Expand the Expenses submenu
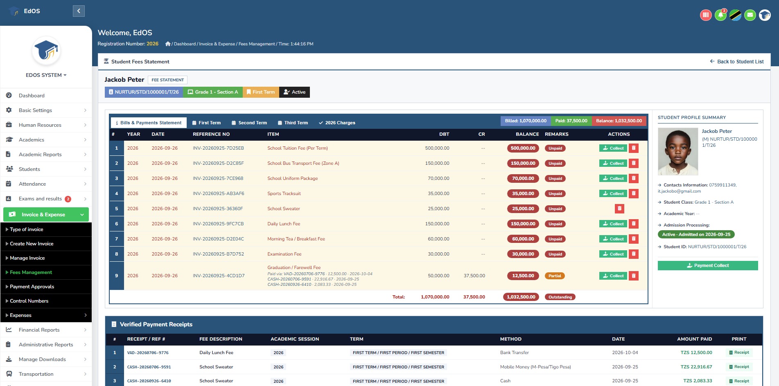The width and height of the screenshot is (779, 386). [46, 315]
